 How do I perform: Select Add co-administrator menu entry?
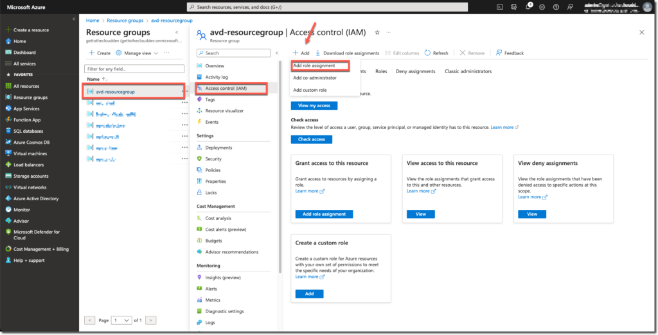315,78
